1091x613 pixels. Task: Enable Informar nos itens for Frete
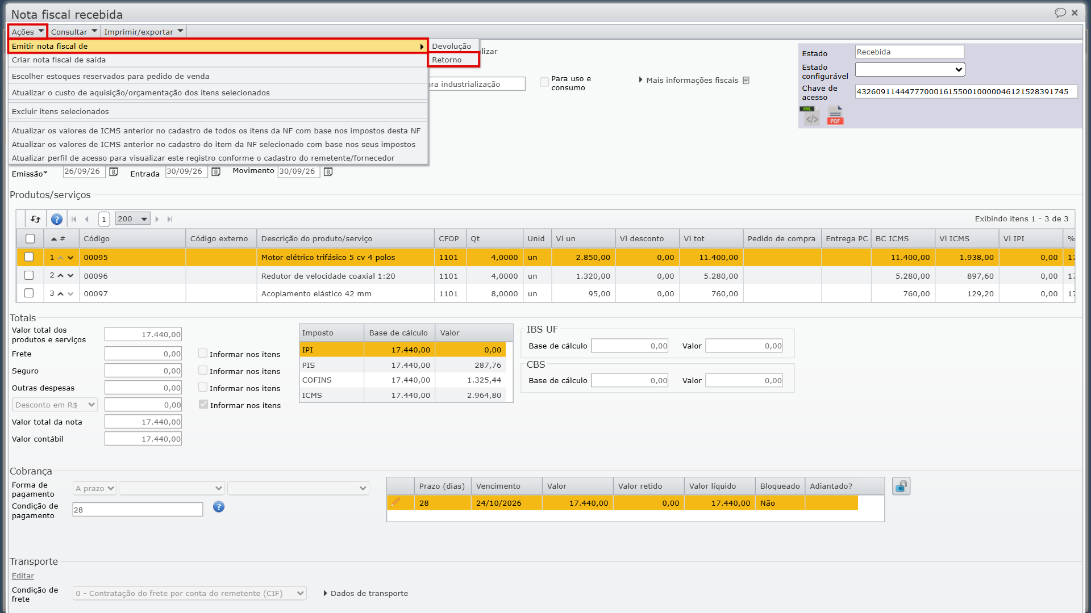(203, 353)
